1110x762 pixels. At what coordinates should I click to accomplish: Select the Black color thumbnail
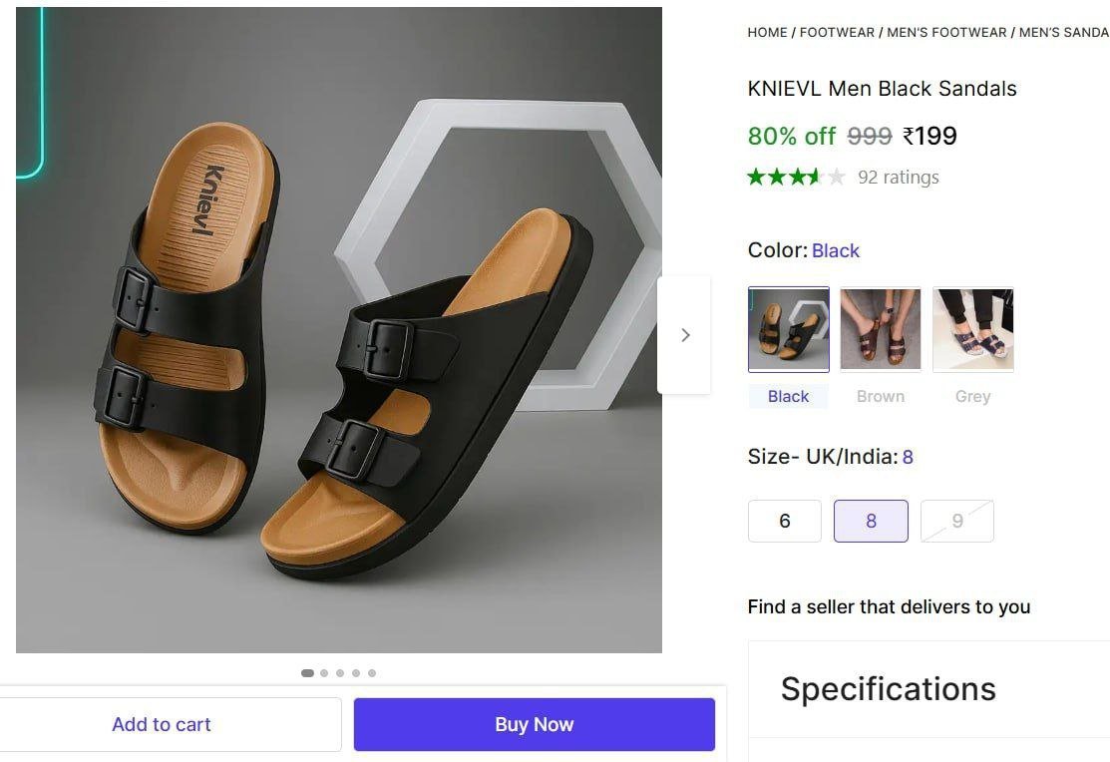[788, 329]
